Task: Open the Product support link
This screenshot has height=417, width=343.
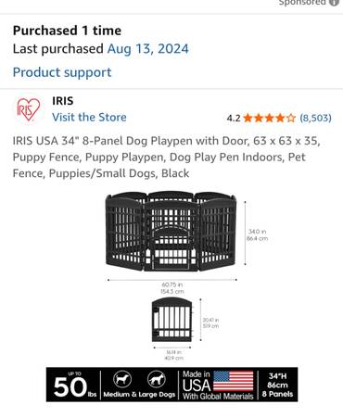Action: pyautogui.click(x=62, y=72)
